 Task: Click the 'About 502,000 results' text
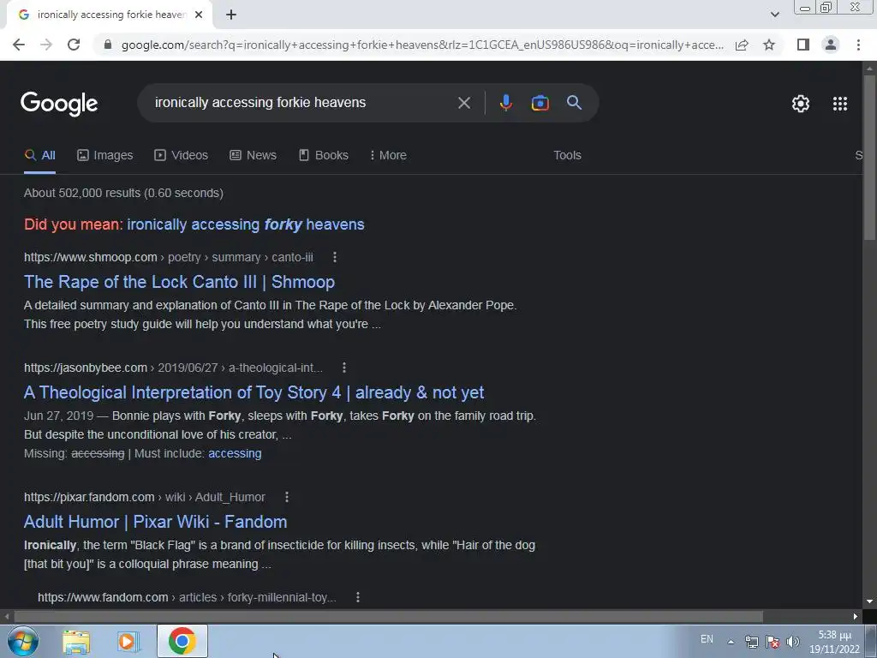pos(123,193)
